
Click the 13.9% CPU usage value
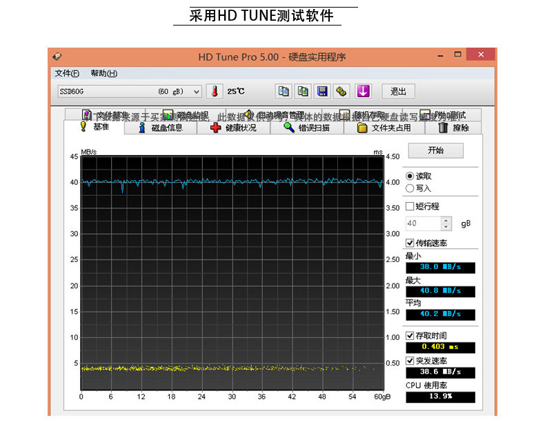click(x=440, y=397)
